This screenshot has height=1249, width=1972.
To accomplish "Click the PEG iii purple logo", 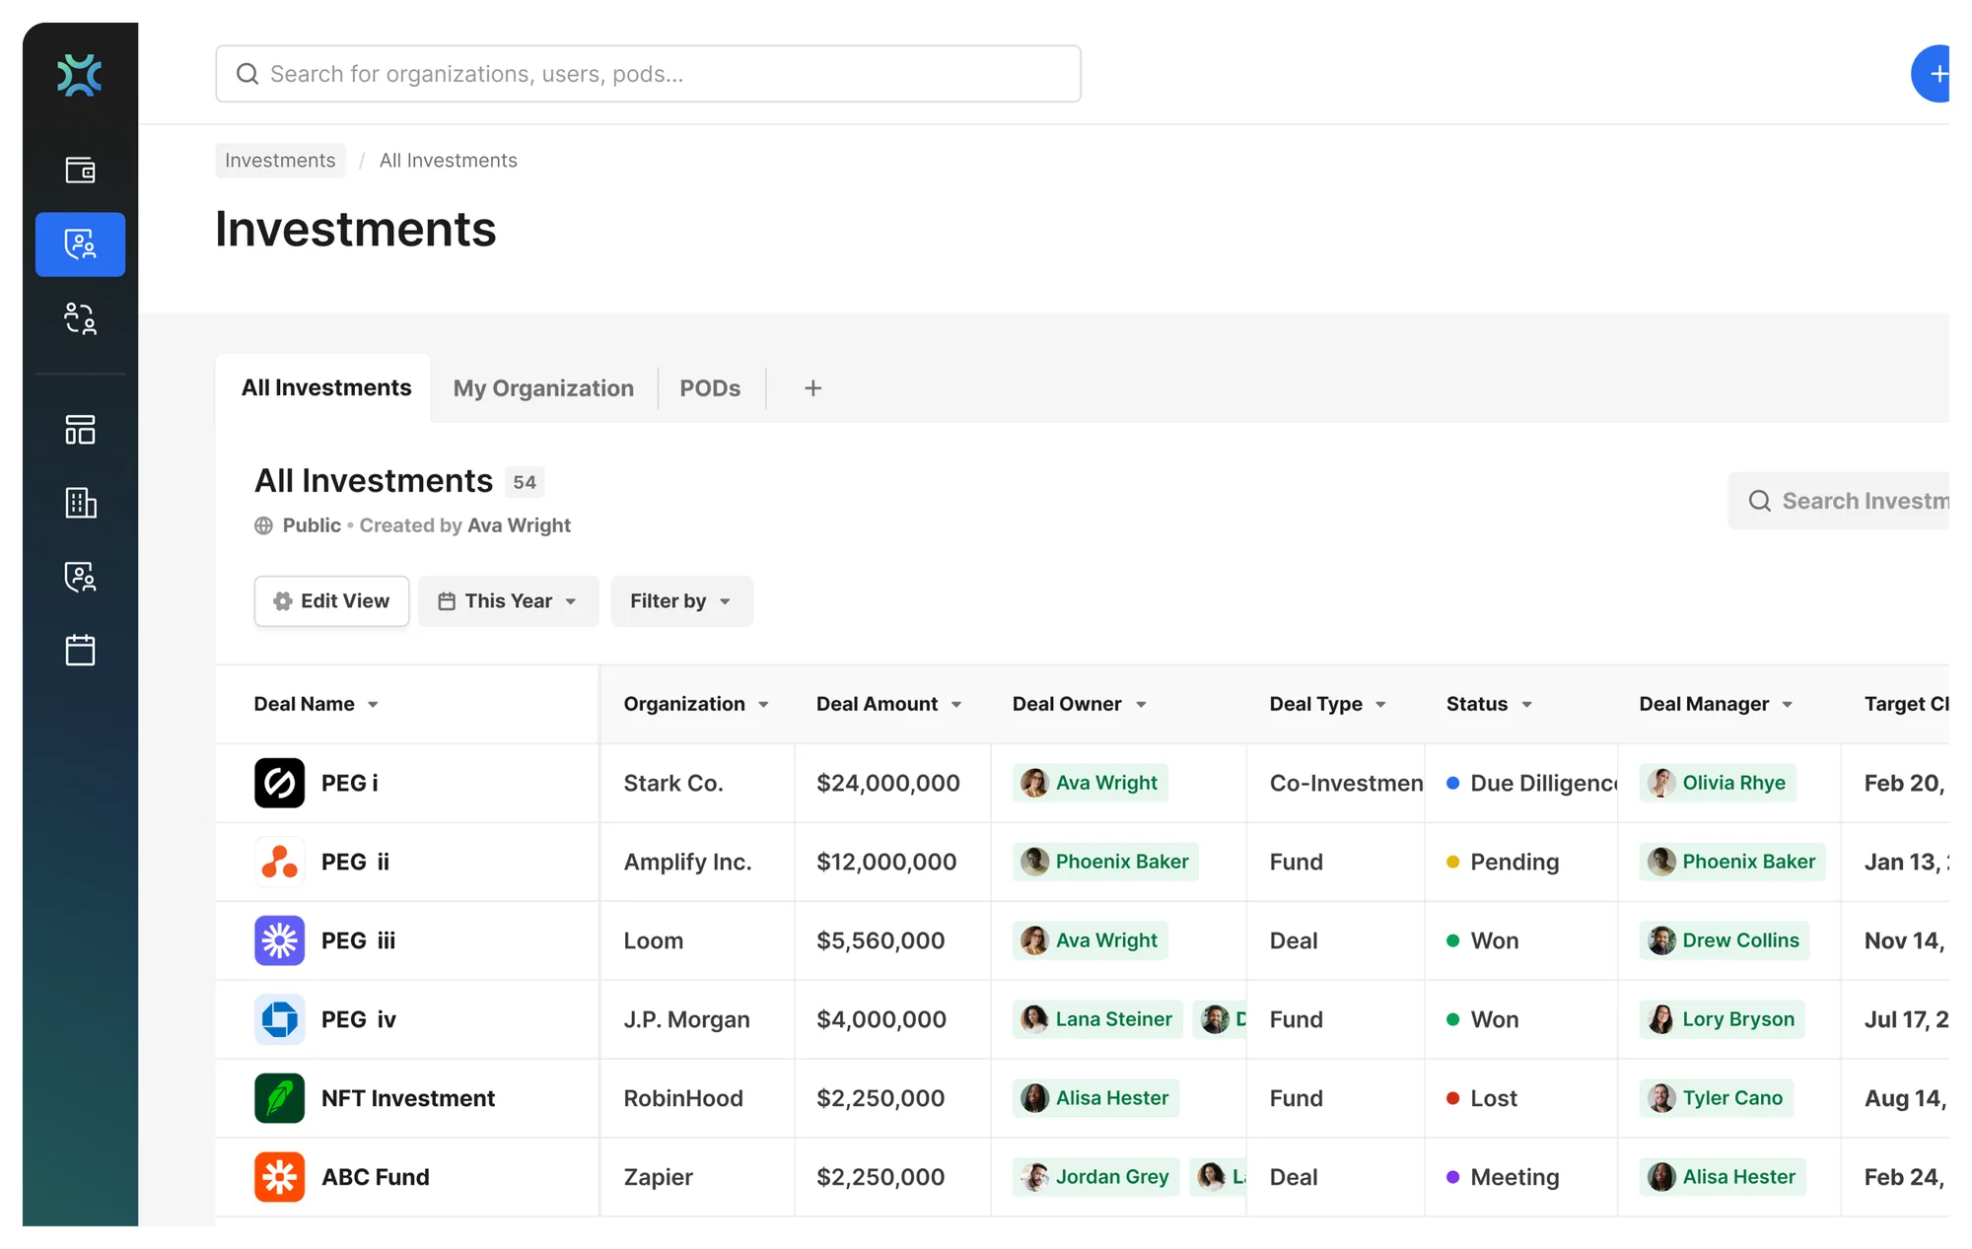I will point(279,940).
